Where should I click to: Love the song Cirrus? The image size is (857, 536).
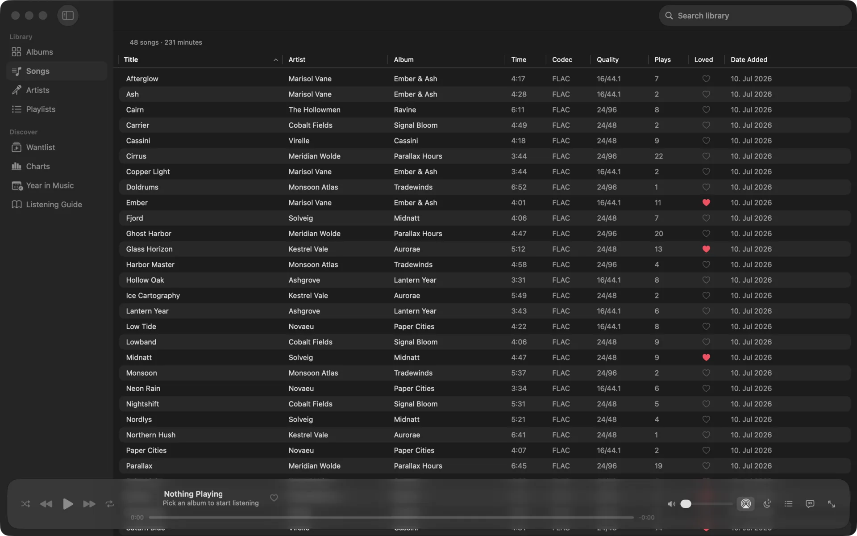pyautogui.click(x=706, y=156)
